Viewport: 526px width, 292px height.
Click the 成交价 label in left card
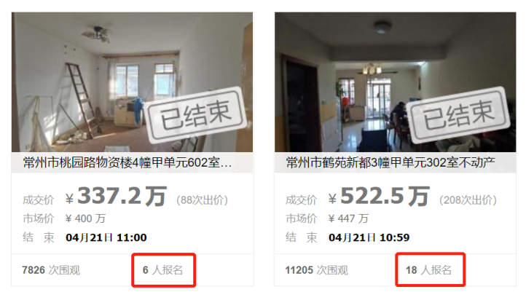(38, 200)
